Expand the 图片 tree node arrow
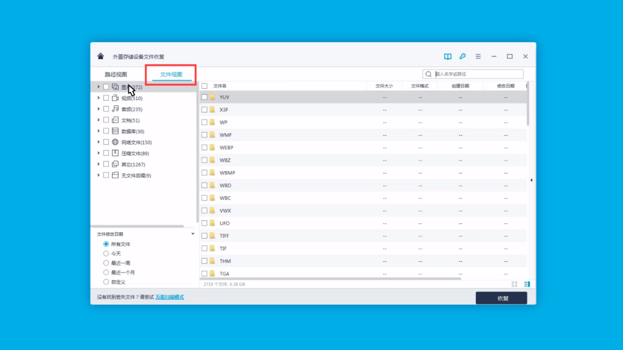Viewport: 623px width, 350px height. point(98,86)
